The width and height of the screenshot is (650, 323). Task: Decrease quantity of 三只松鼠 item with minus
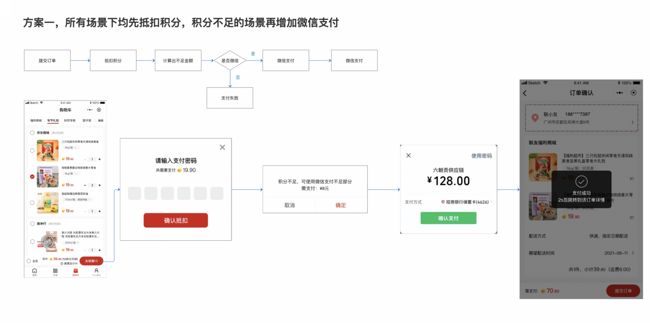click(85, 159)
